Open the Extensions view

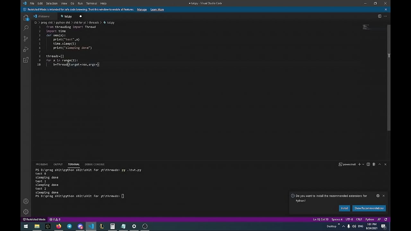pyautogui.click(x=26, y=60)
